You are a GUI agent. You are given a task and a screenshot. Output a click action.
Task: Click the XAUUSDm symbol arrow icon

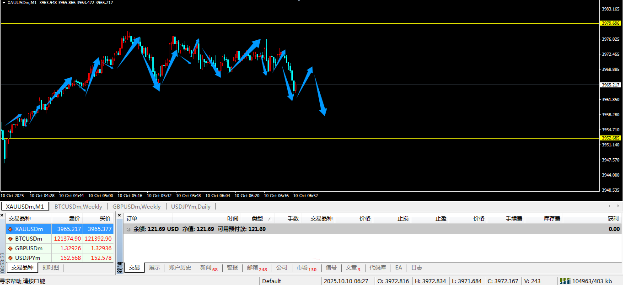(x=10, y=229)
